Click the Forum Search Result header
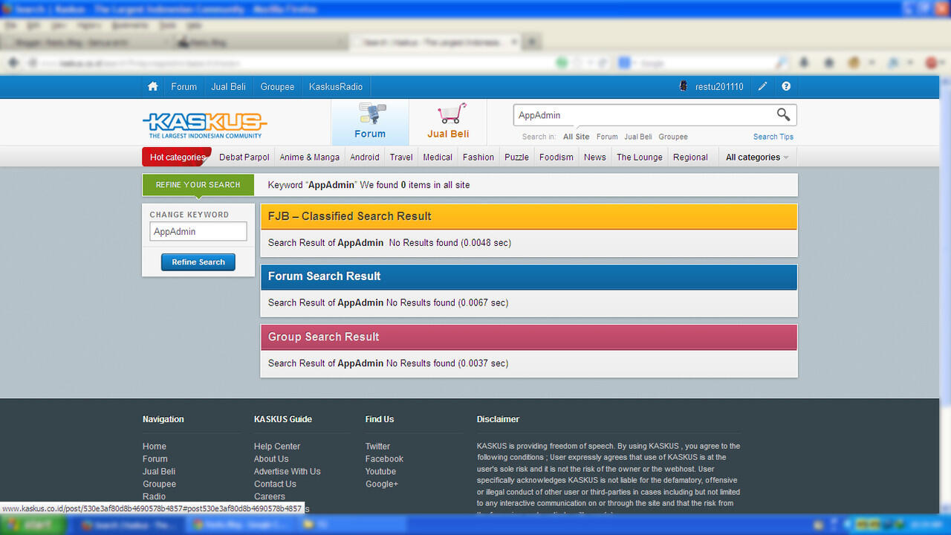 coord(529,276)
